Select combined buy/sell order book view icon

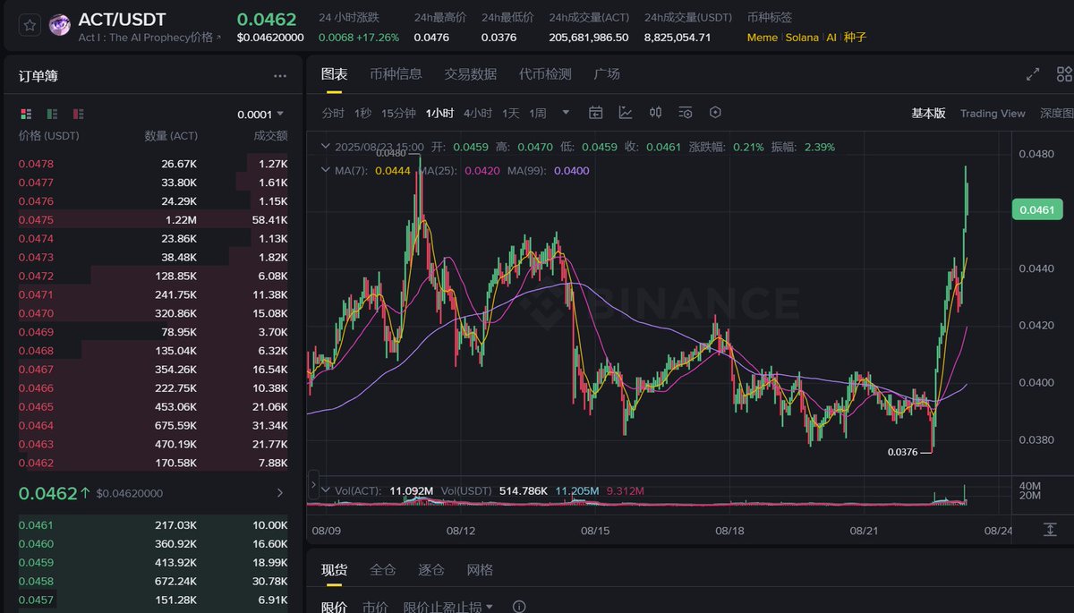click(x=25, y=114)
